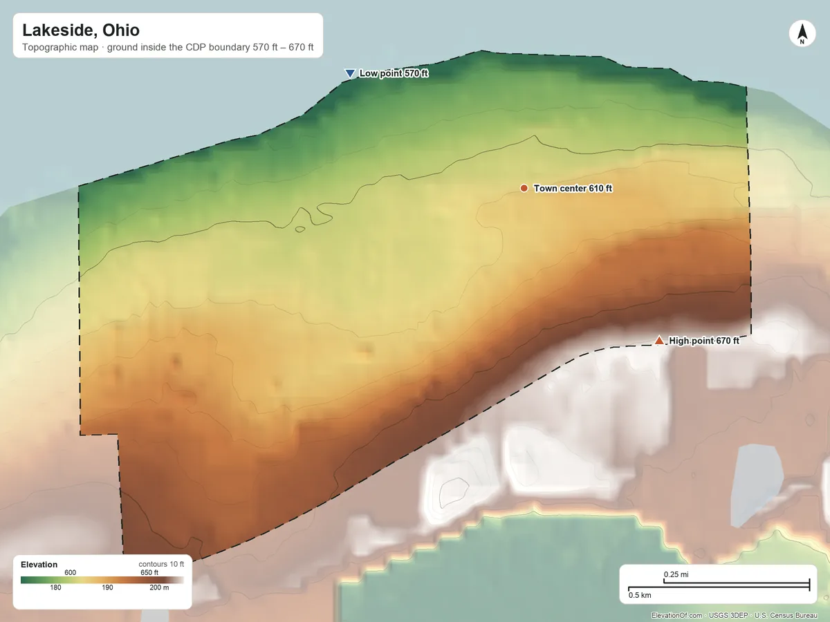Image resolution: width=830 pixels, height=622 pixels.
Task: Click the '190' meter legend label
Action: (x=107, y=588)
